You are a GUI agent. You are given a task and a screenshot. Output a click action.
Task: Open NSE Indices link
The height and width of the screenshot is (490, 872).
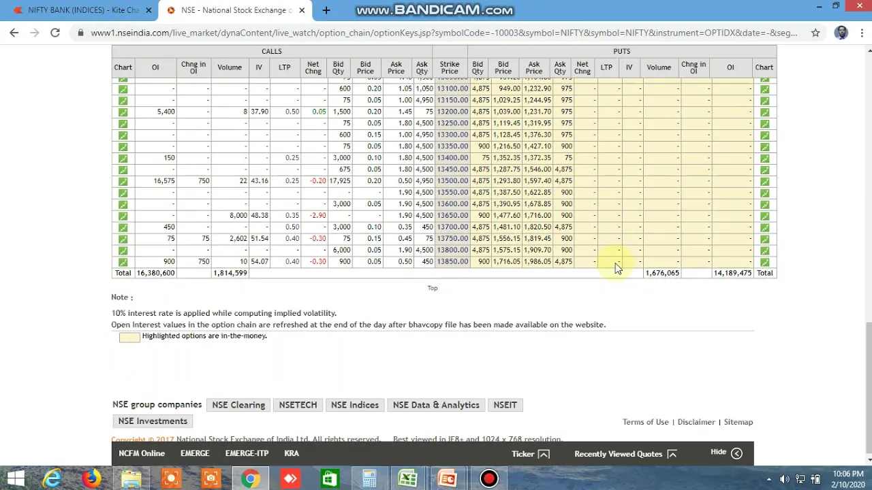(x=354, y=405)
